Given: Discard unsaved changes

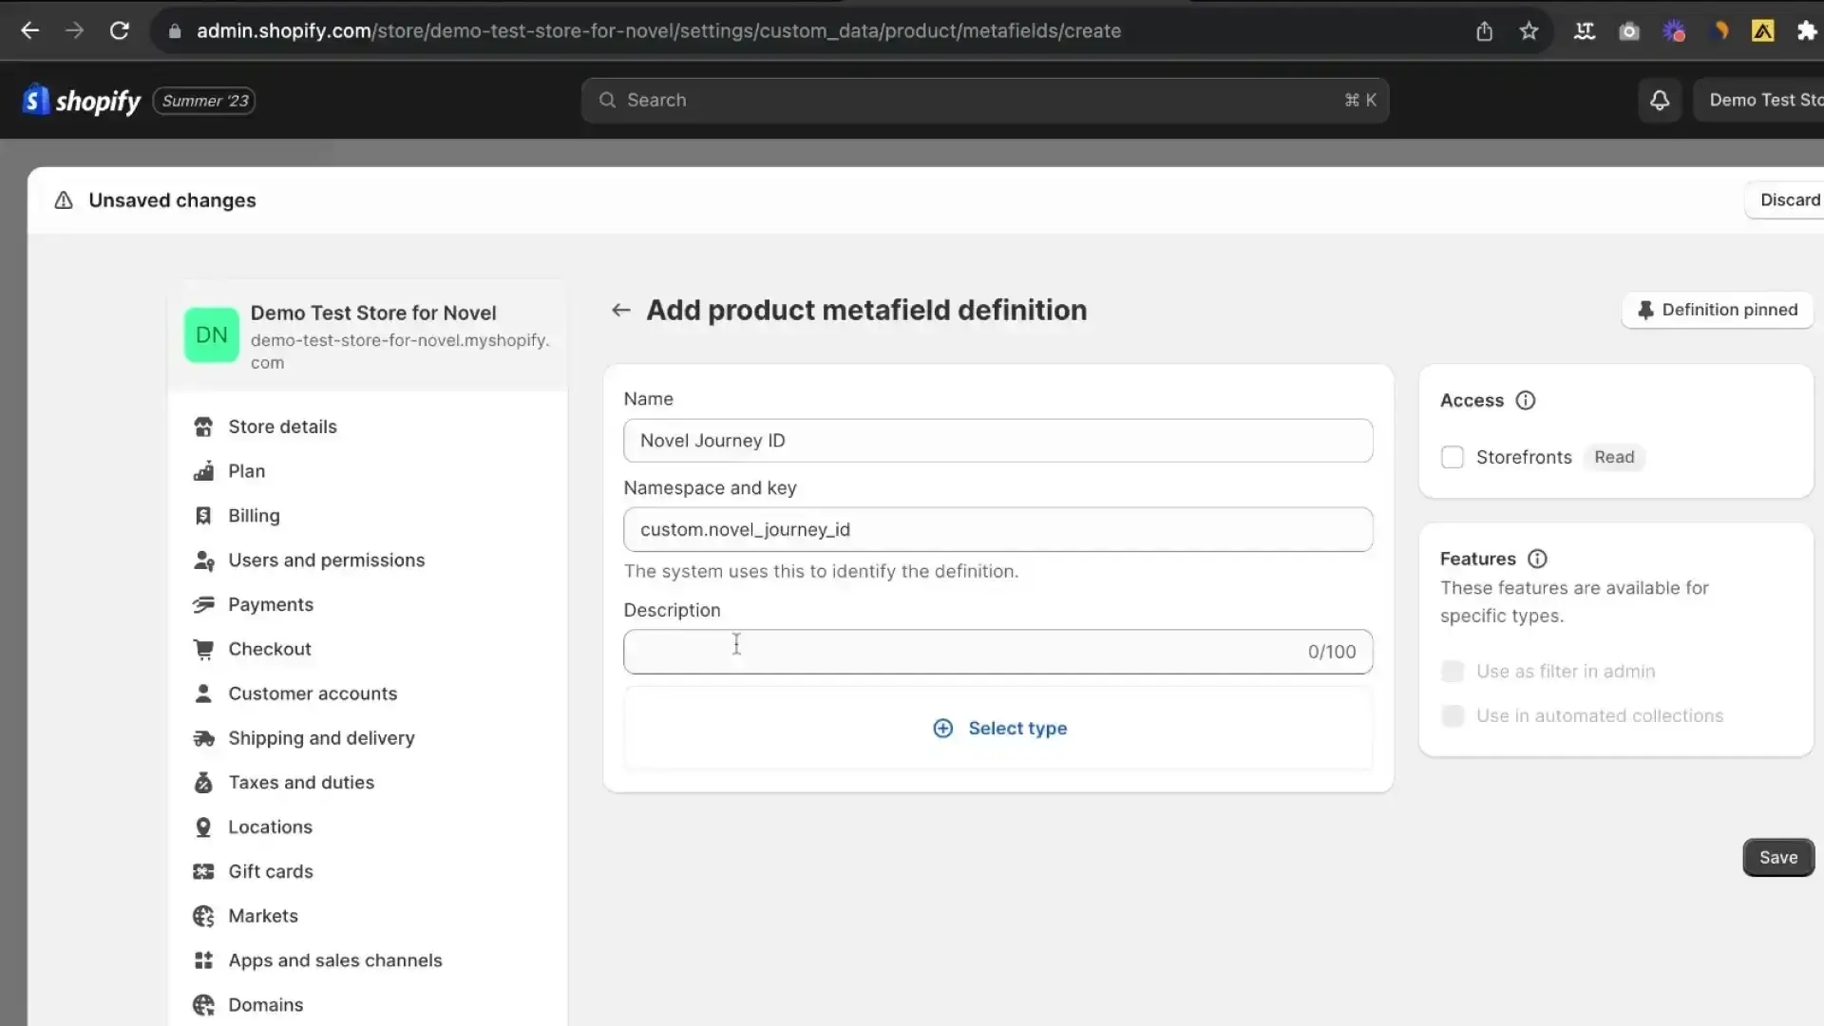Looking at the screenshot, I should [1789, 199].
